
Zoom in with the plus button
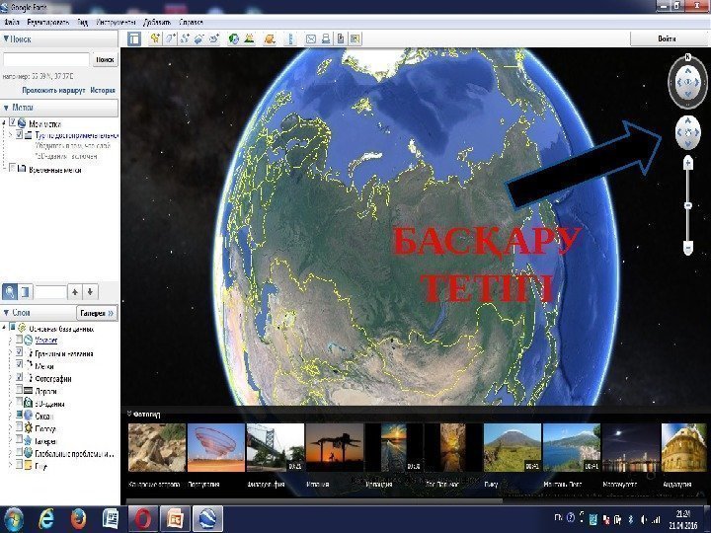[x=688, y=162]
